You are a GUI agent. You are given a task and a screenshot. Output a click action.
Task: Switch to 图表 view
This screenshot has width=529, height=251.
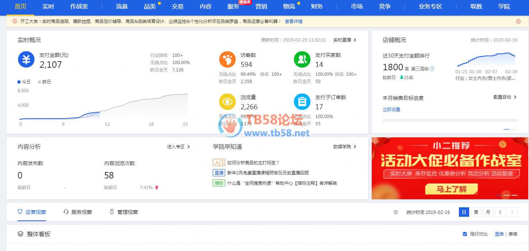[499, 234]
